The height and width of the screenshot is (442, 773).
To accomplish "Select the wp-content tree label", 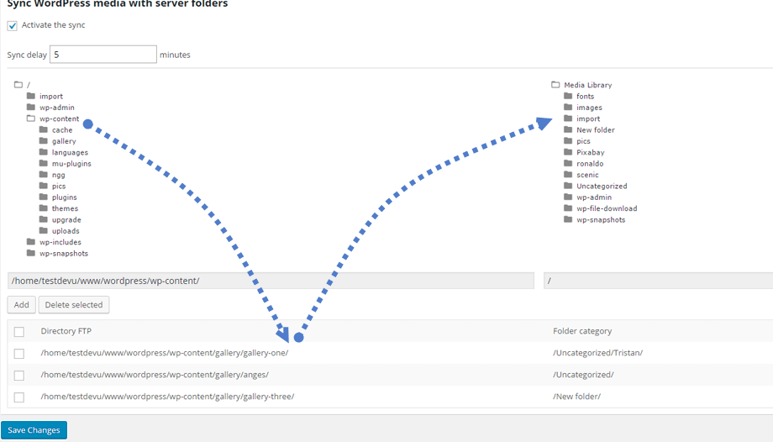I will point(59,118).
